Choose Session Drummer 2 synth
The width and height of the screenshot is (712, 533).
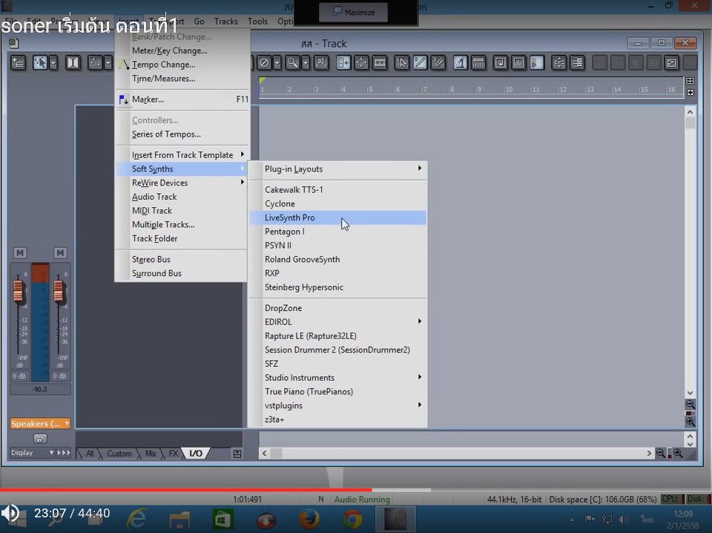coord(338,350)
